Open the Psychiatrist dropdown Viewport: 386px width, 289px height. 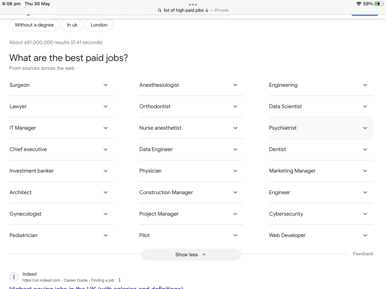click(321, 128)
